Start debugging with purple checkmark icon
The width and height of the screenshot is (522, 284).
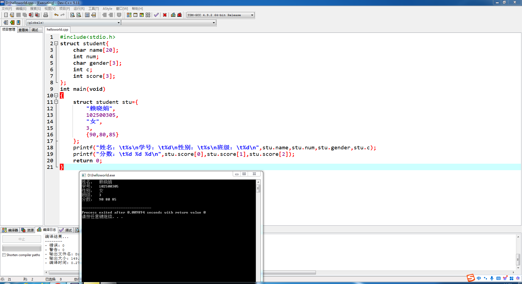click(156, 15)
